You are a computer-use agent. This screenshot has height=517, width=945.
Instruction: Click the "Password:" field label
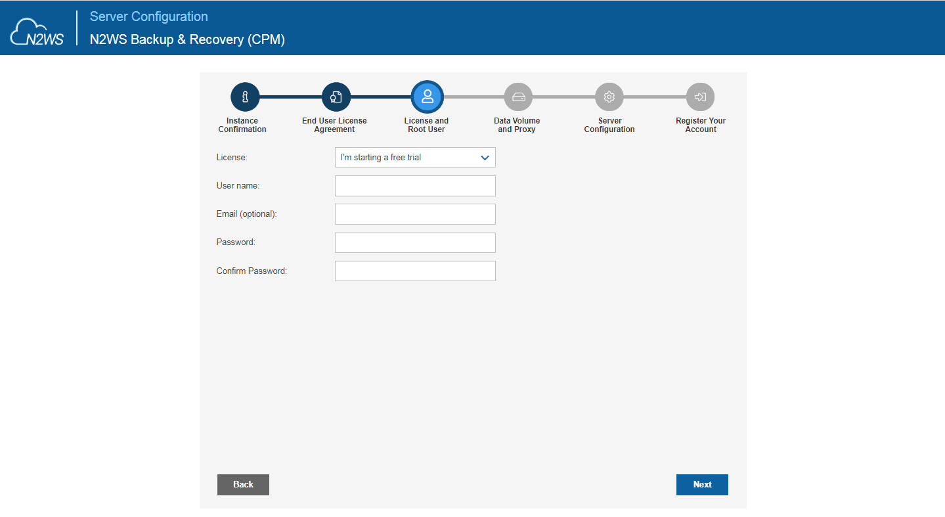236,242
